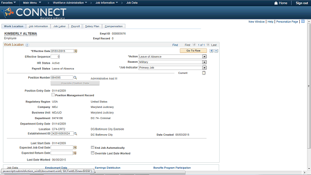Open the Help link

[270, 21]
